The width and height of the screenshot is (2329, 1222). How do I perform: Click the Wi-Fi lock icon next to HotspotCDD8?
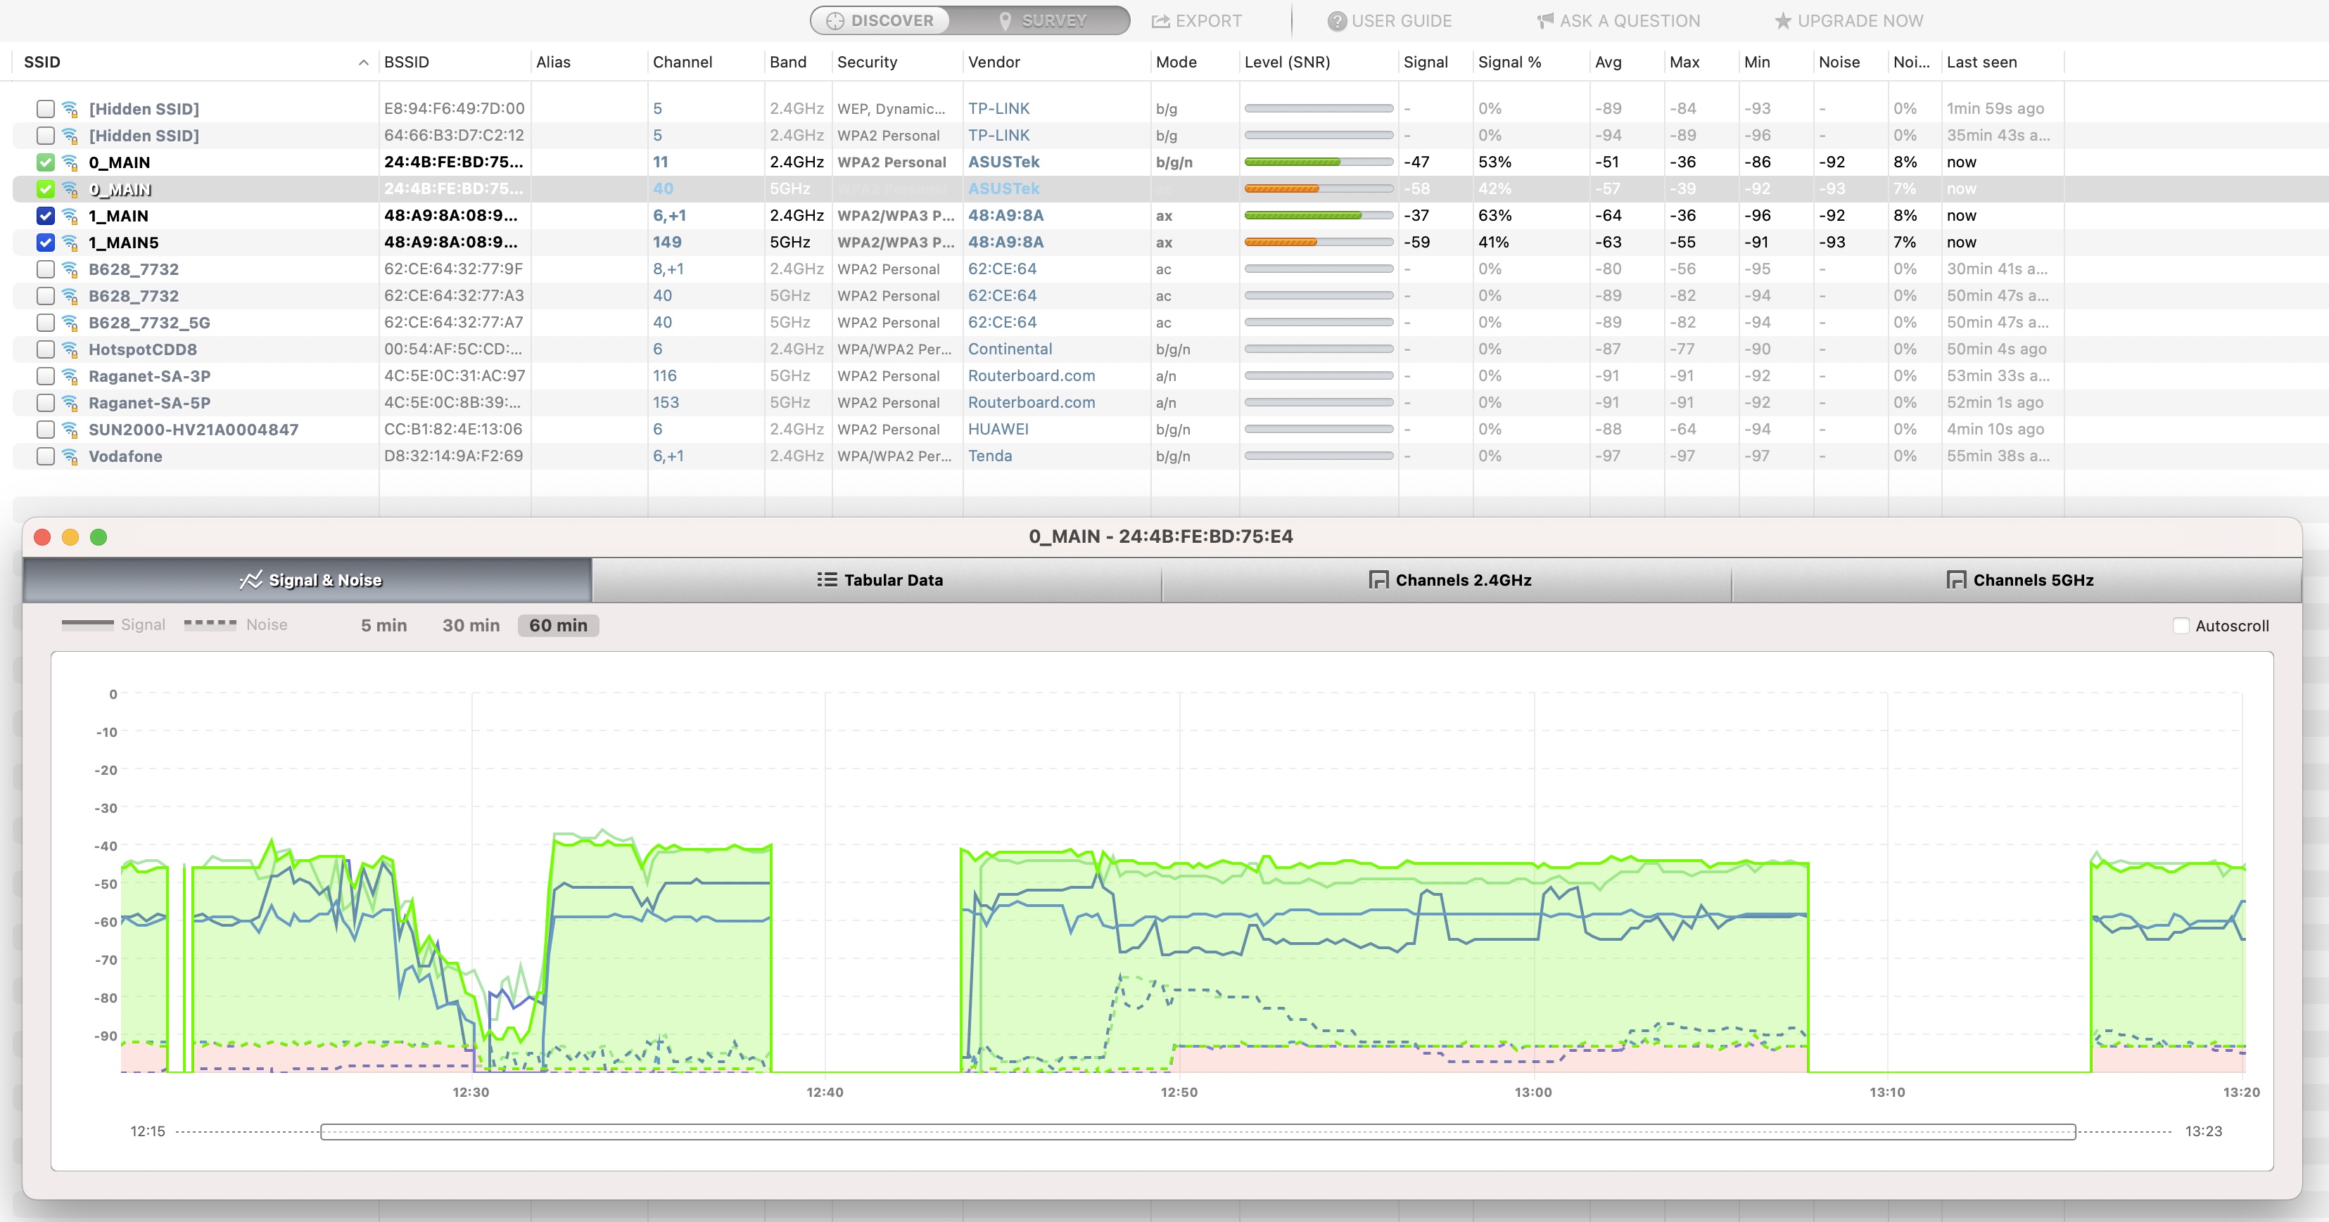pos(70,349)
